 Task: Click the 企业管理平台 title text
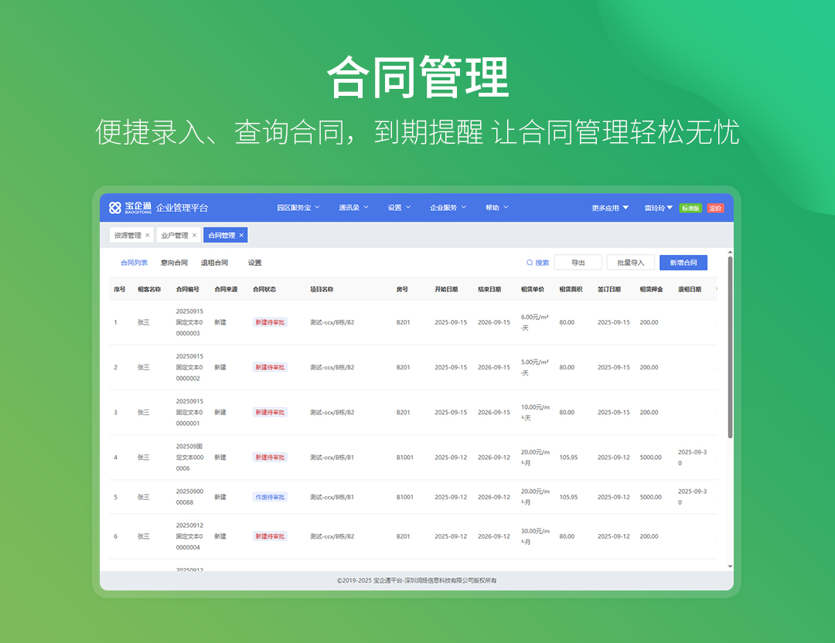pos(182,208)
